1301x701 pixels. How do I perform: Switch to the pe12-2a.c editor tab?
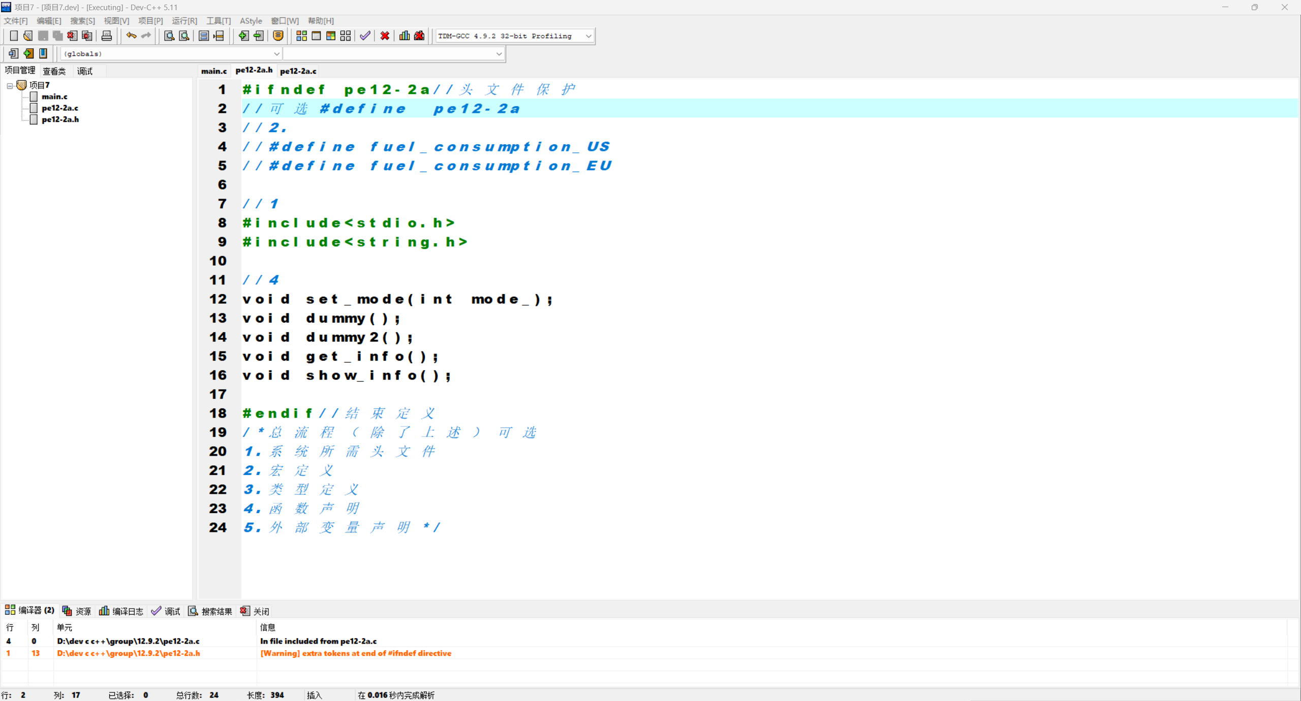(x=298, y=71)
